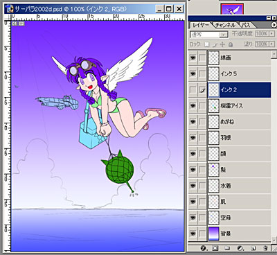
Task: Switch to the チャンネル tab
Action: [x=225, y=25]
